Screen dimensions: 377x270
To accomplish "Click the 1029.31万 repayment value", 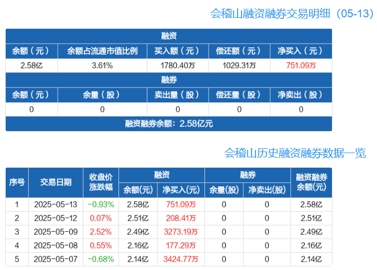I will (x=239, y=66).
